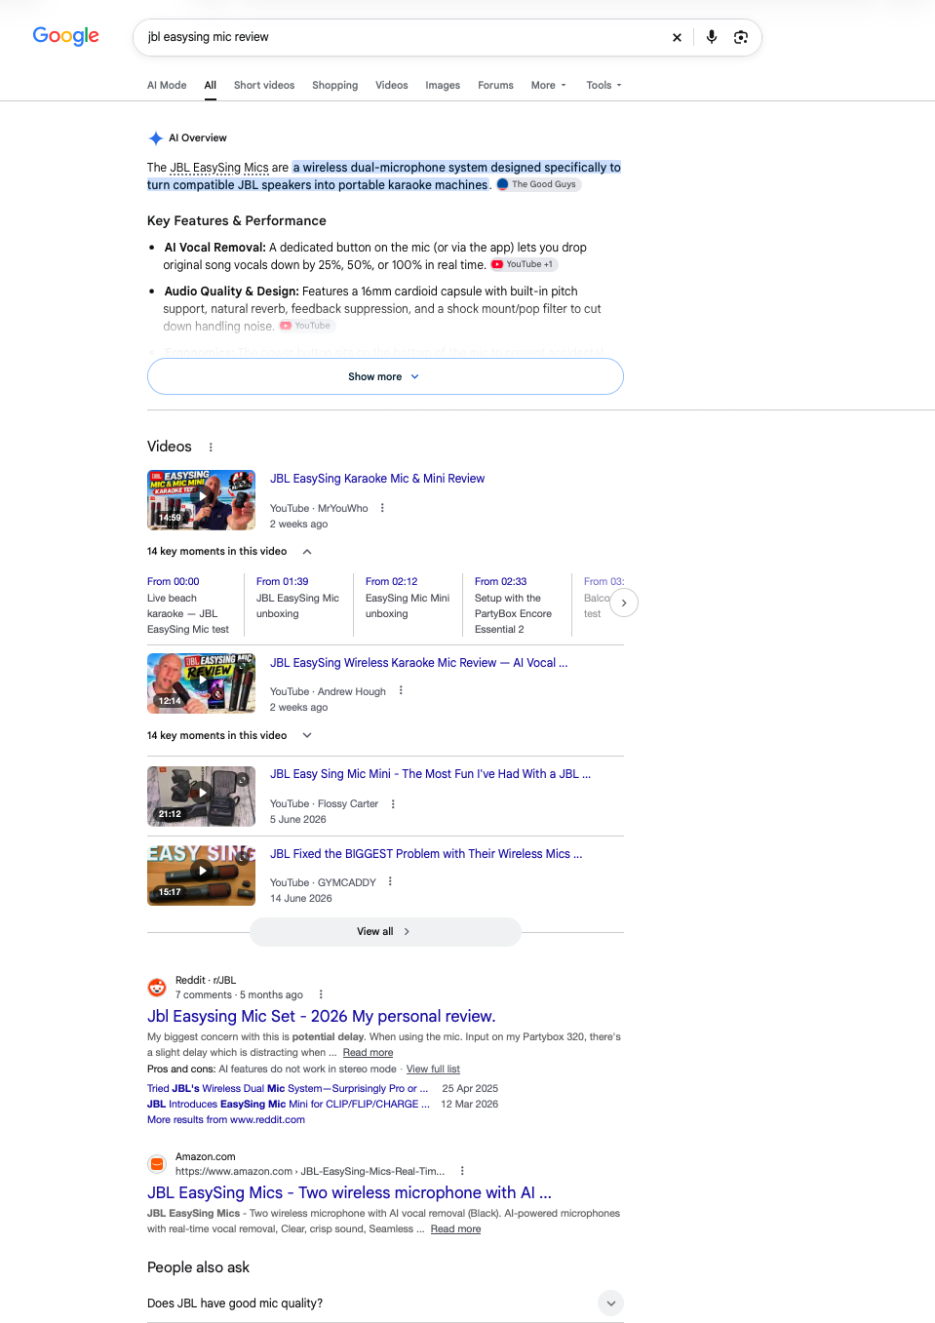The image size is (935, 1323).
Task: Click the Amazon favicon icon
Action: pos(157,1164)
